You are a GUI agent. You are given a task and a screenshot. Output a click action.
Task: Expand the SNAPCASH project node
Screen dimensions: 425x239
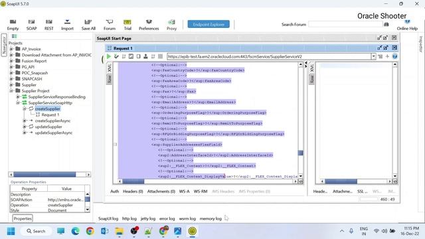coord(11,79)
